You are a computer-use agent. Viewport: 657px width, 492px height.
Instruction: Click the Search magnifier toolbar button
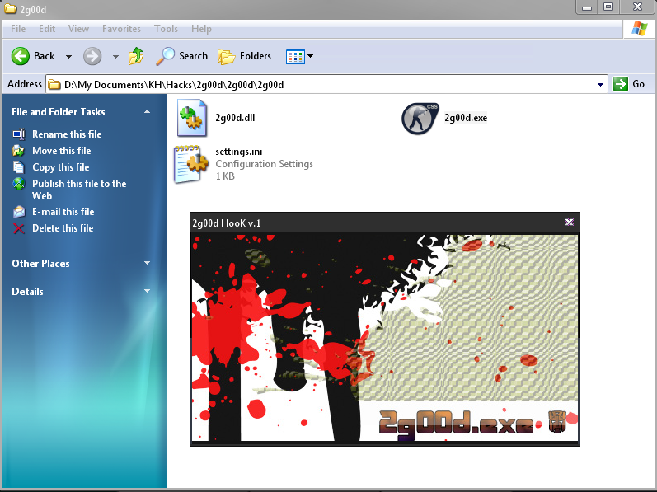(x=181, y=56)
